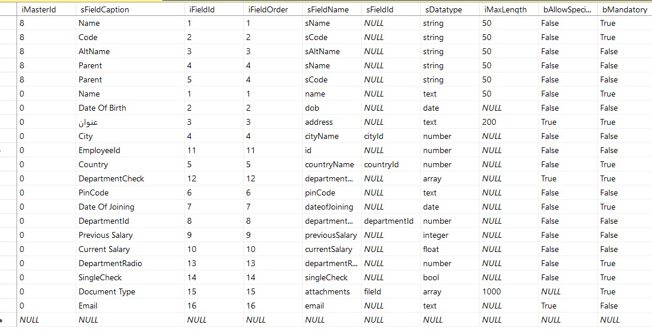Click the iMaxLength column header
Image resolution: width=652 pixels, height=335 pixels.
click(504, 9)
